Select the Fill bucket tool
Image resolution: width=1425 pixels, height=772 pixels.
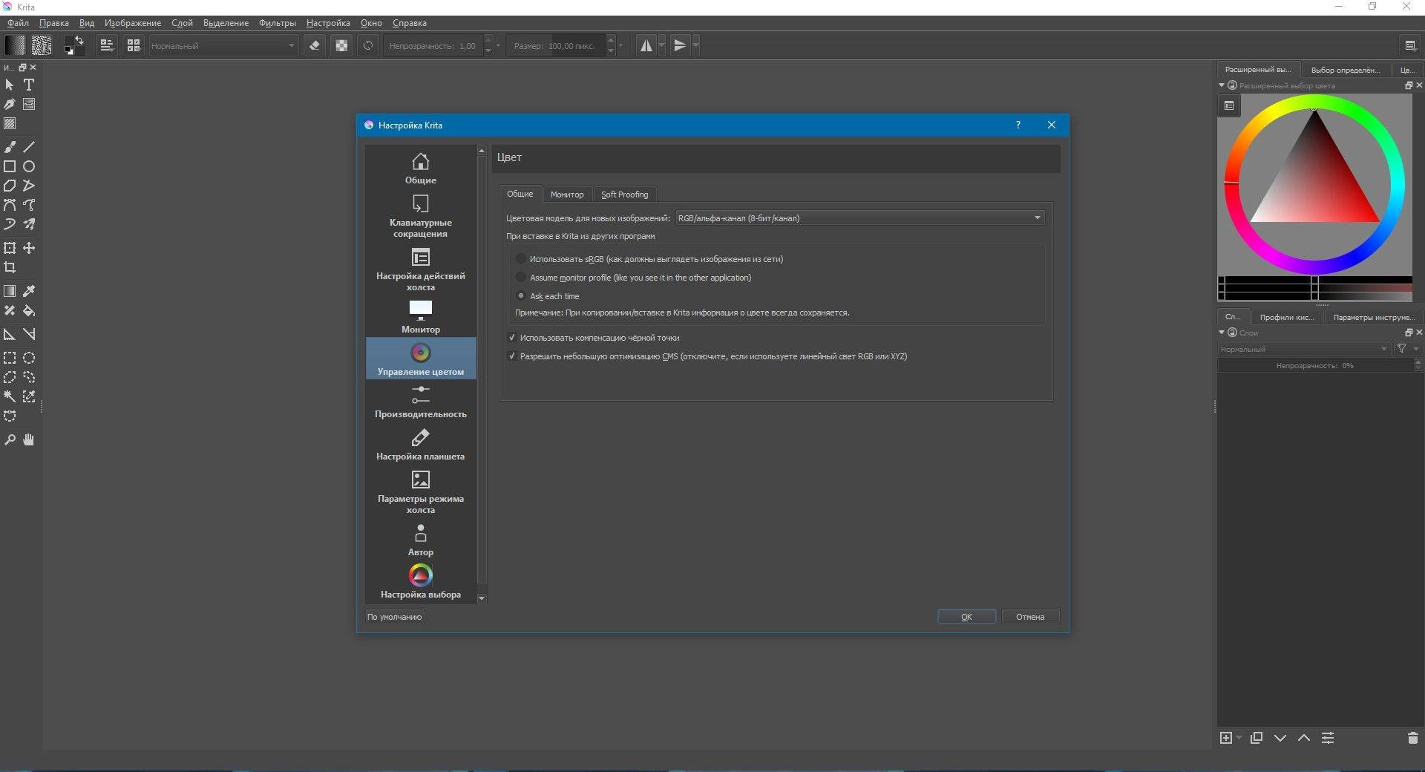pyautogui.click(x=29, y=310)
